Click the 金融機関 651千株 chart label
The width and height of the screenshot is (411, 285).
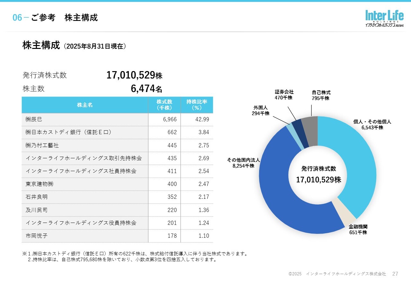click(x=358, y=229)
